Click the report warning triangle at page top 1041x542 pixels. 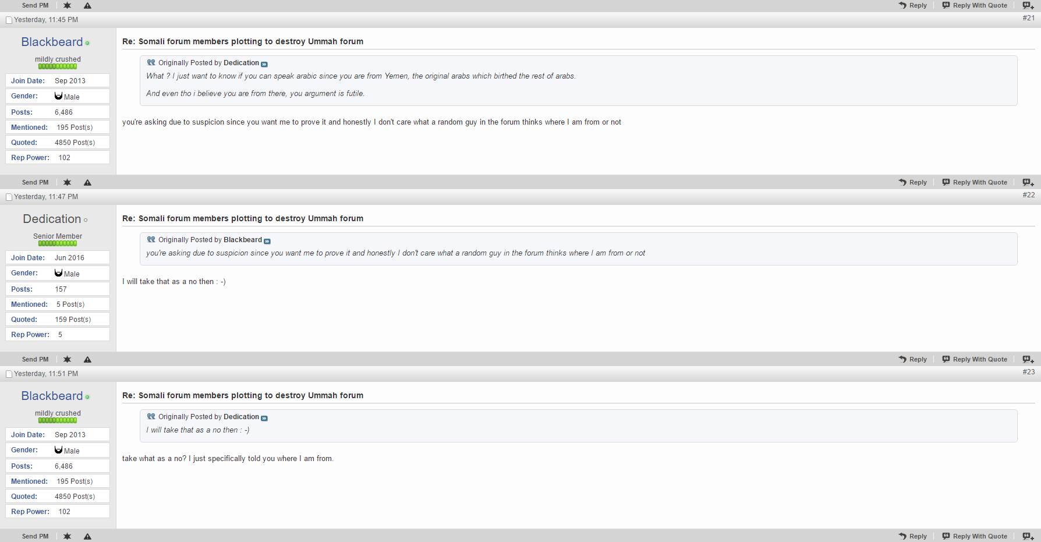tap(87, 5)
